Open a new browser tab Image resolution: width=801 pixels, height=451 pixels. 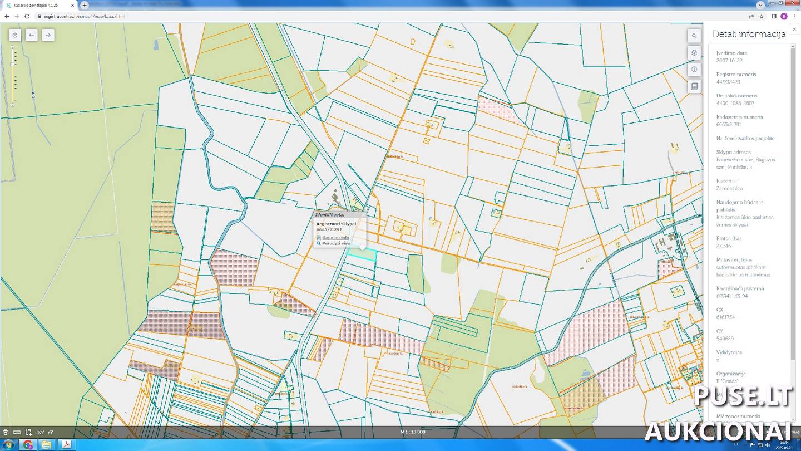coord(85,5)
